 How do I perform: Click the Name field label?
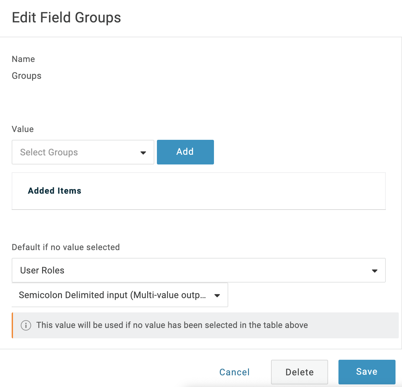click(x=23, y=59)
